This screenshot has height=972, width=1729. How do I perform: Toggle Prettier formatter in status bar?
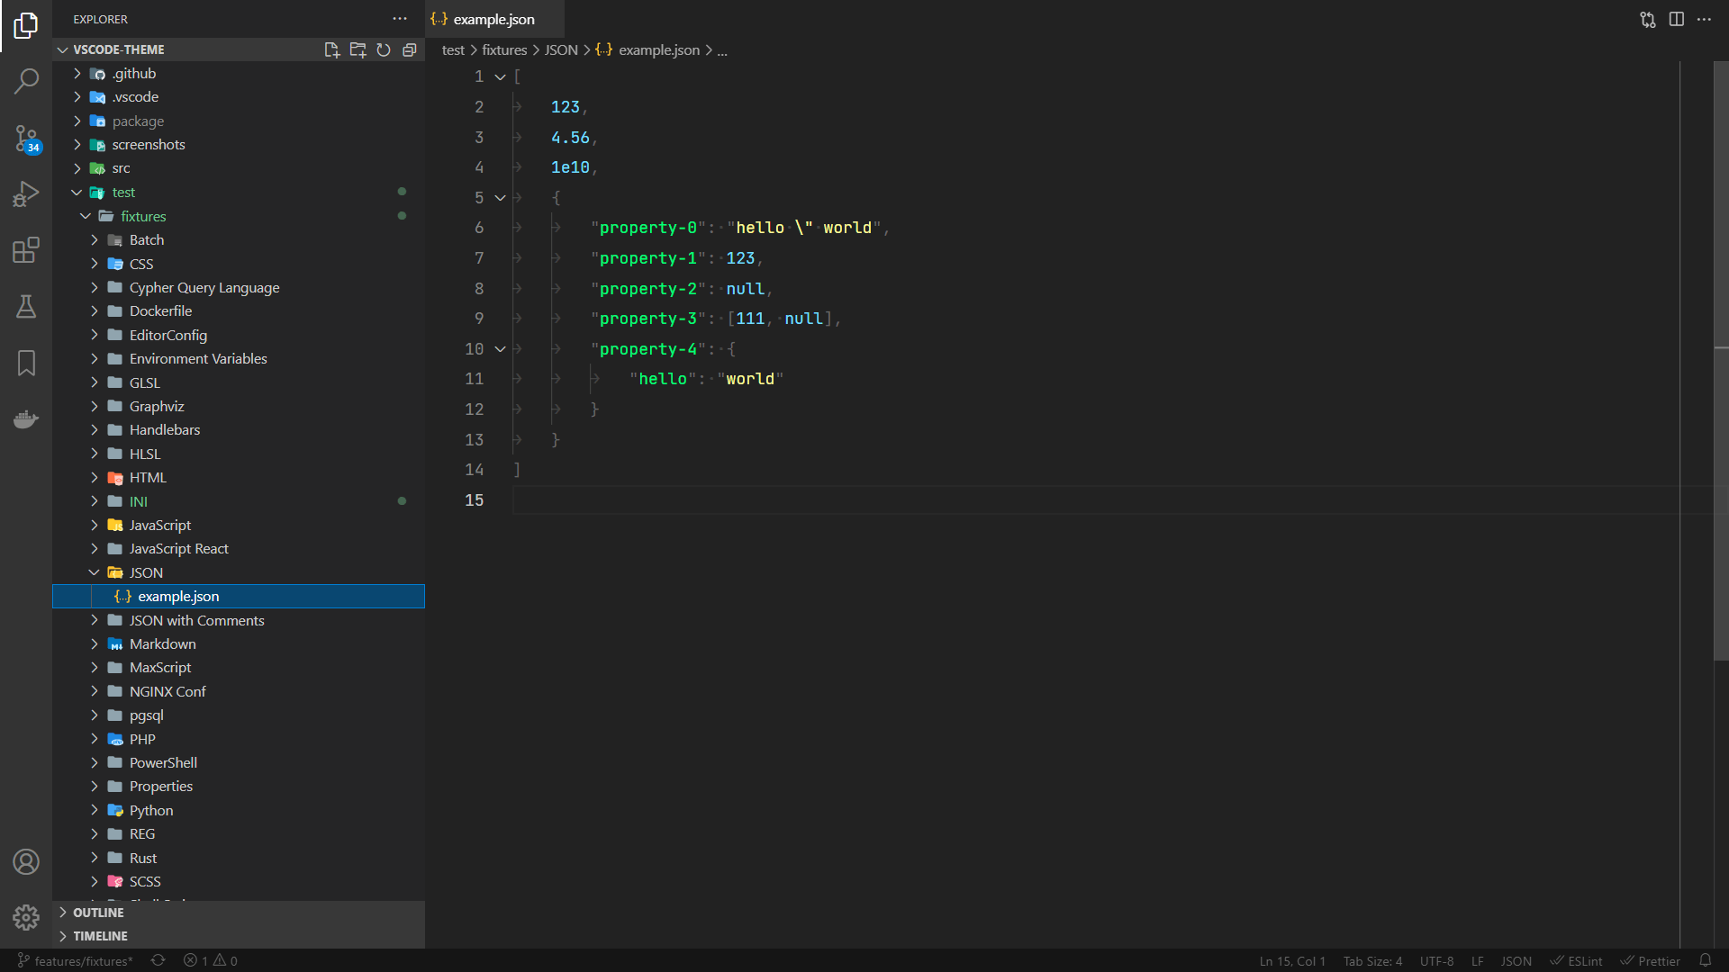(x=1651, y=961)
